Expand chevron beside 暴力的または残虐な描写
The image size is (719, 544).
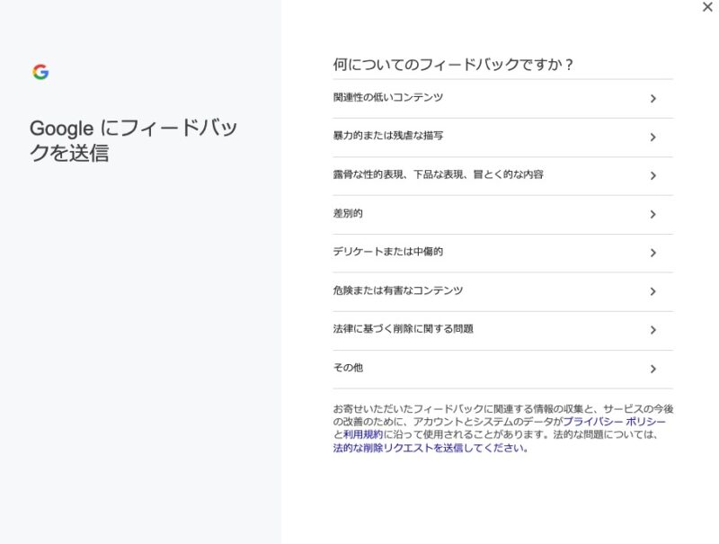[x=653, y=138]
